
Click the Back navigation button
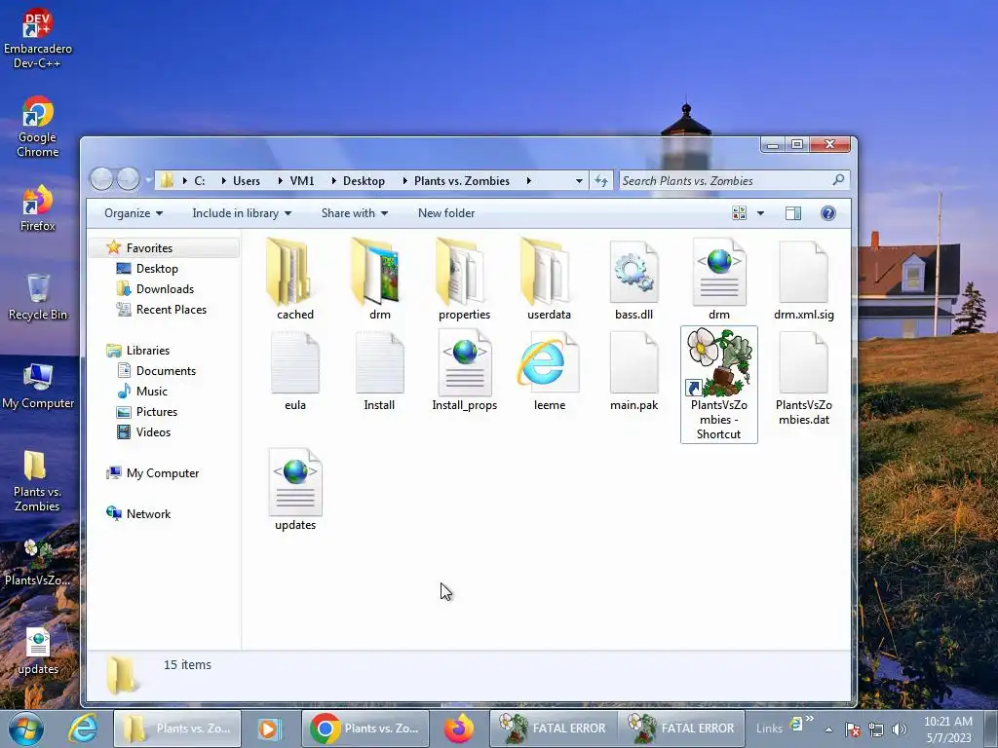101,179
